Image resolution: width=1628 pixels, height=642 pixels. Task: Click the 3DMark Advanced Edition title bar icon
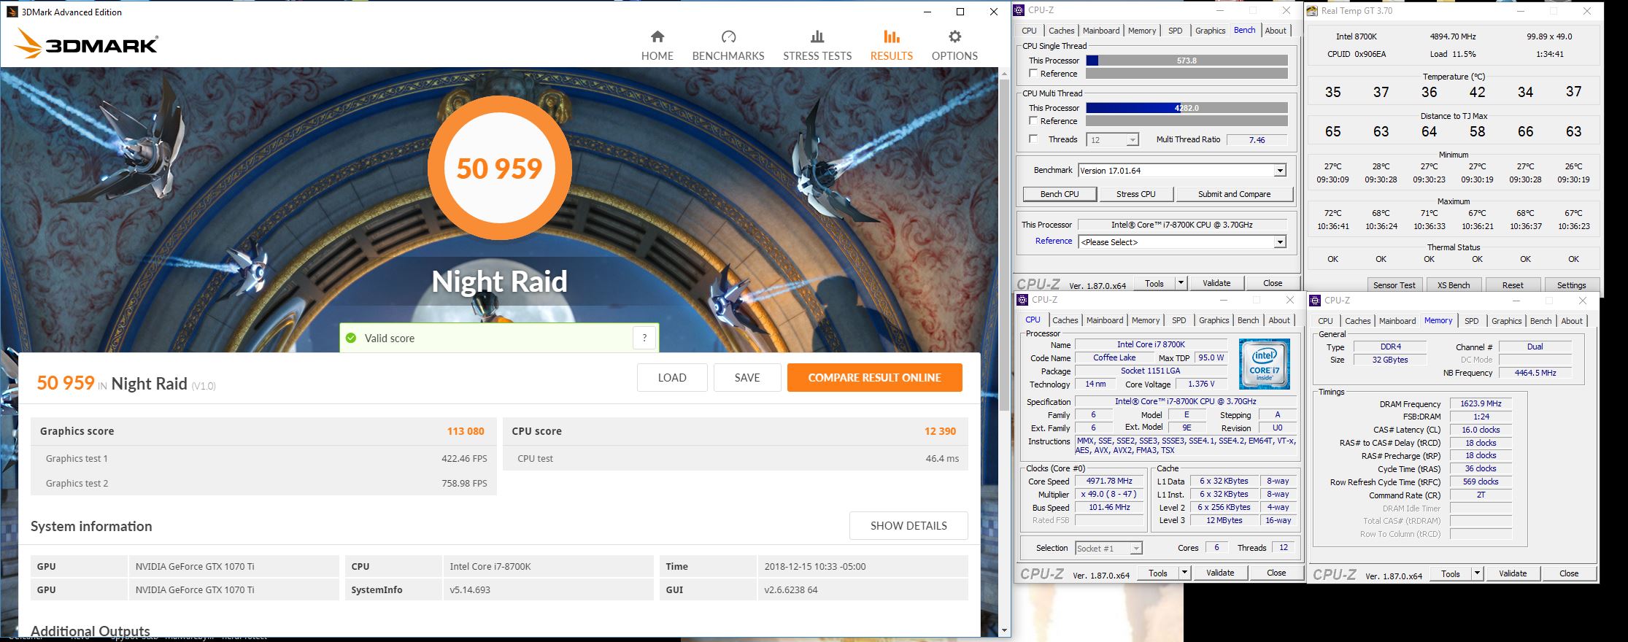coord(12,12)
